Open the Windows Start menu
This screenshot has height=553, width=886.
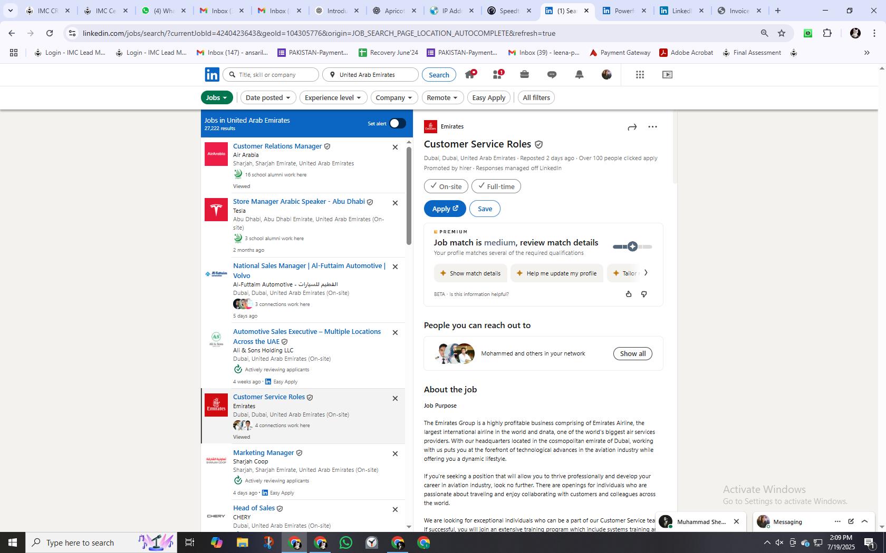[x=13, y=542]
